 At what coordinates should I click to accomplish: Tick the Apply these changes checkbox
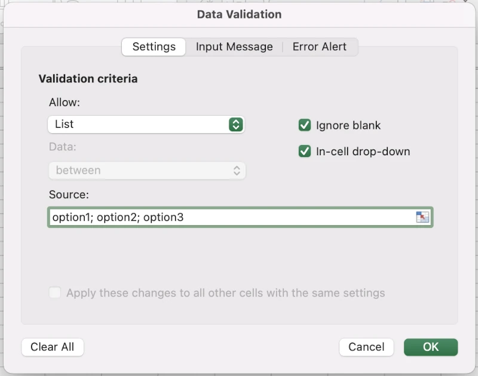pyautogui.click(x=55, y=293)
